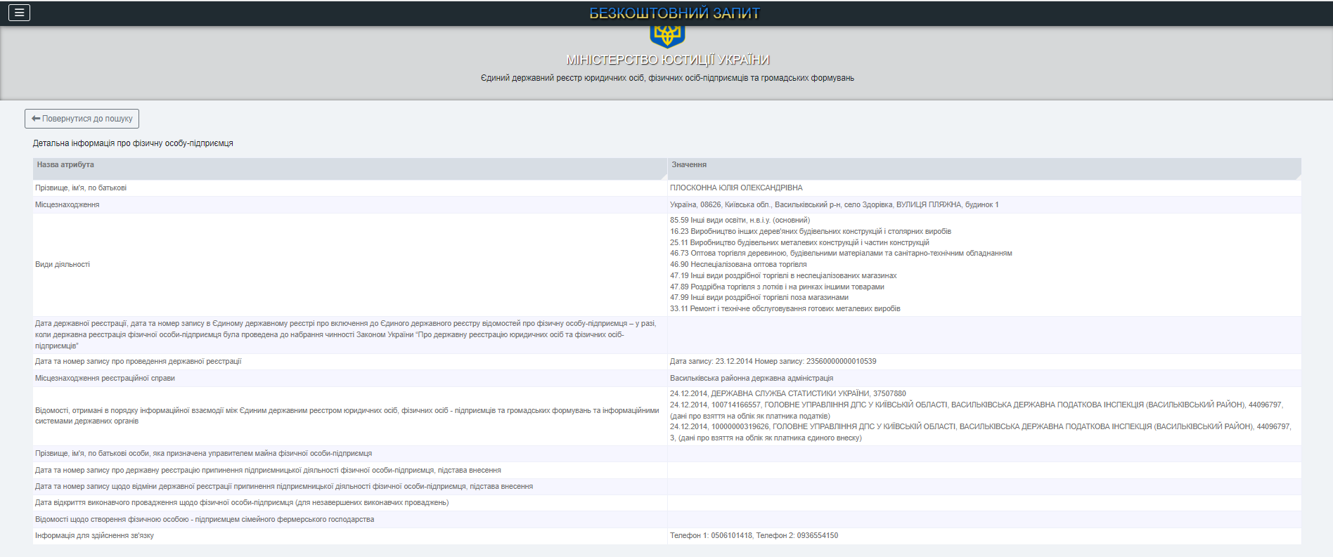Image resolution: width=1333 pixels, height=557 pixels.
Task: Click the '33.11 Ремонт і технічне обслуговування' activity
Action: pos(784,309)
